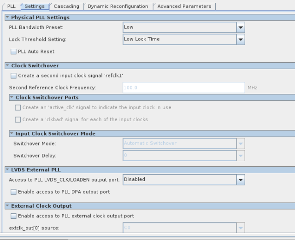Switch to the PLL tab
The width and height of the screenshot is (295, 240).
[11, 6]
